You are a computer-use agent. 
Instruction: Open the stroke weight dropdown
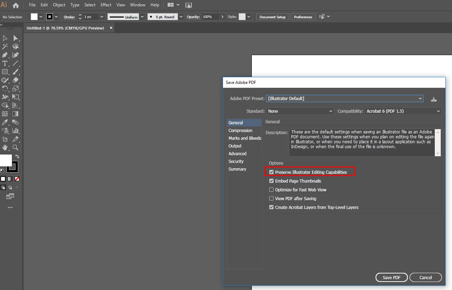[102, 17]
